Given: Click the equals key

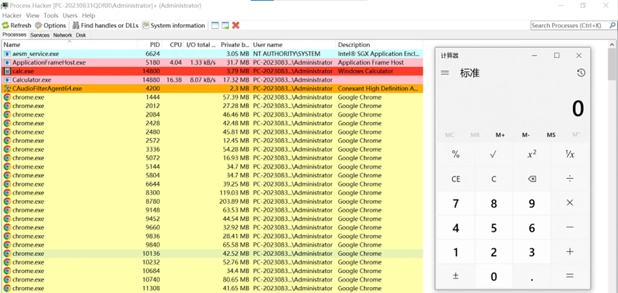Looking at the screenshot, I should click(x=569, y=276).
